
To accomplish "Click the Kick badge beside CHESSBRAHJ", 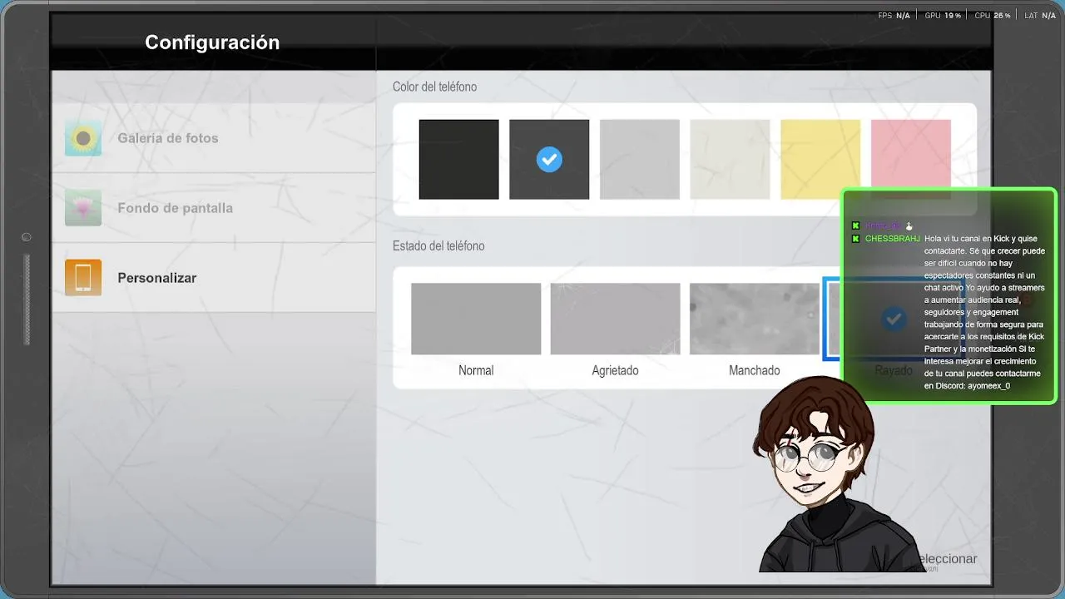I will click(855, 239).
